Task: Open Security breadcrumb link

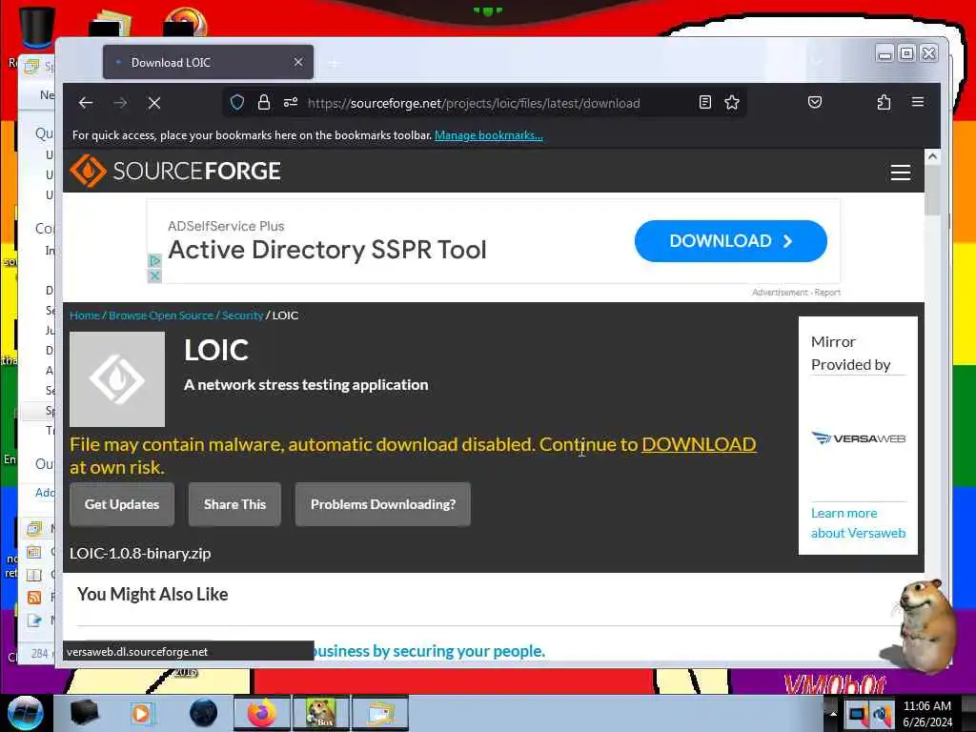Action: (243, 315)
